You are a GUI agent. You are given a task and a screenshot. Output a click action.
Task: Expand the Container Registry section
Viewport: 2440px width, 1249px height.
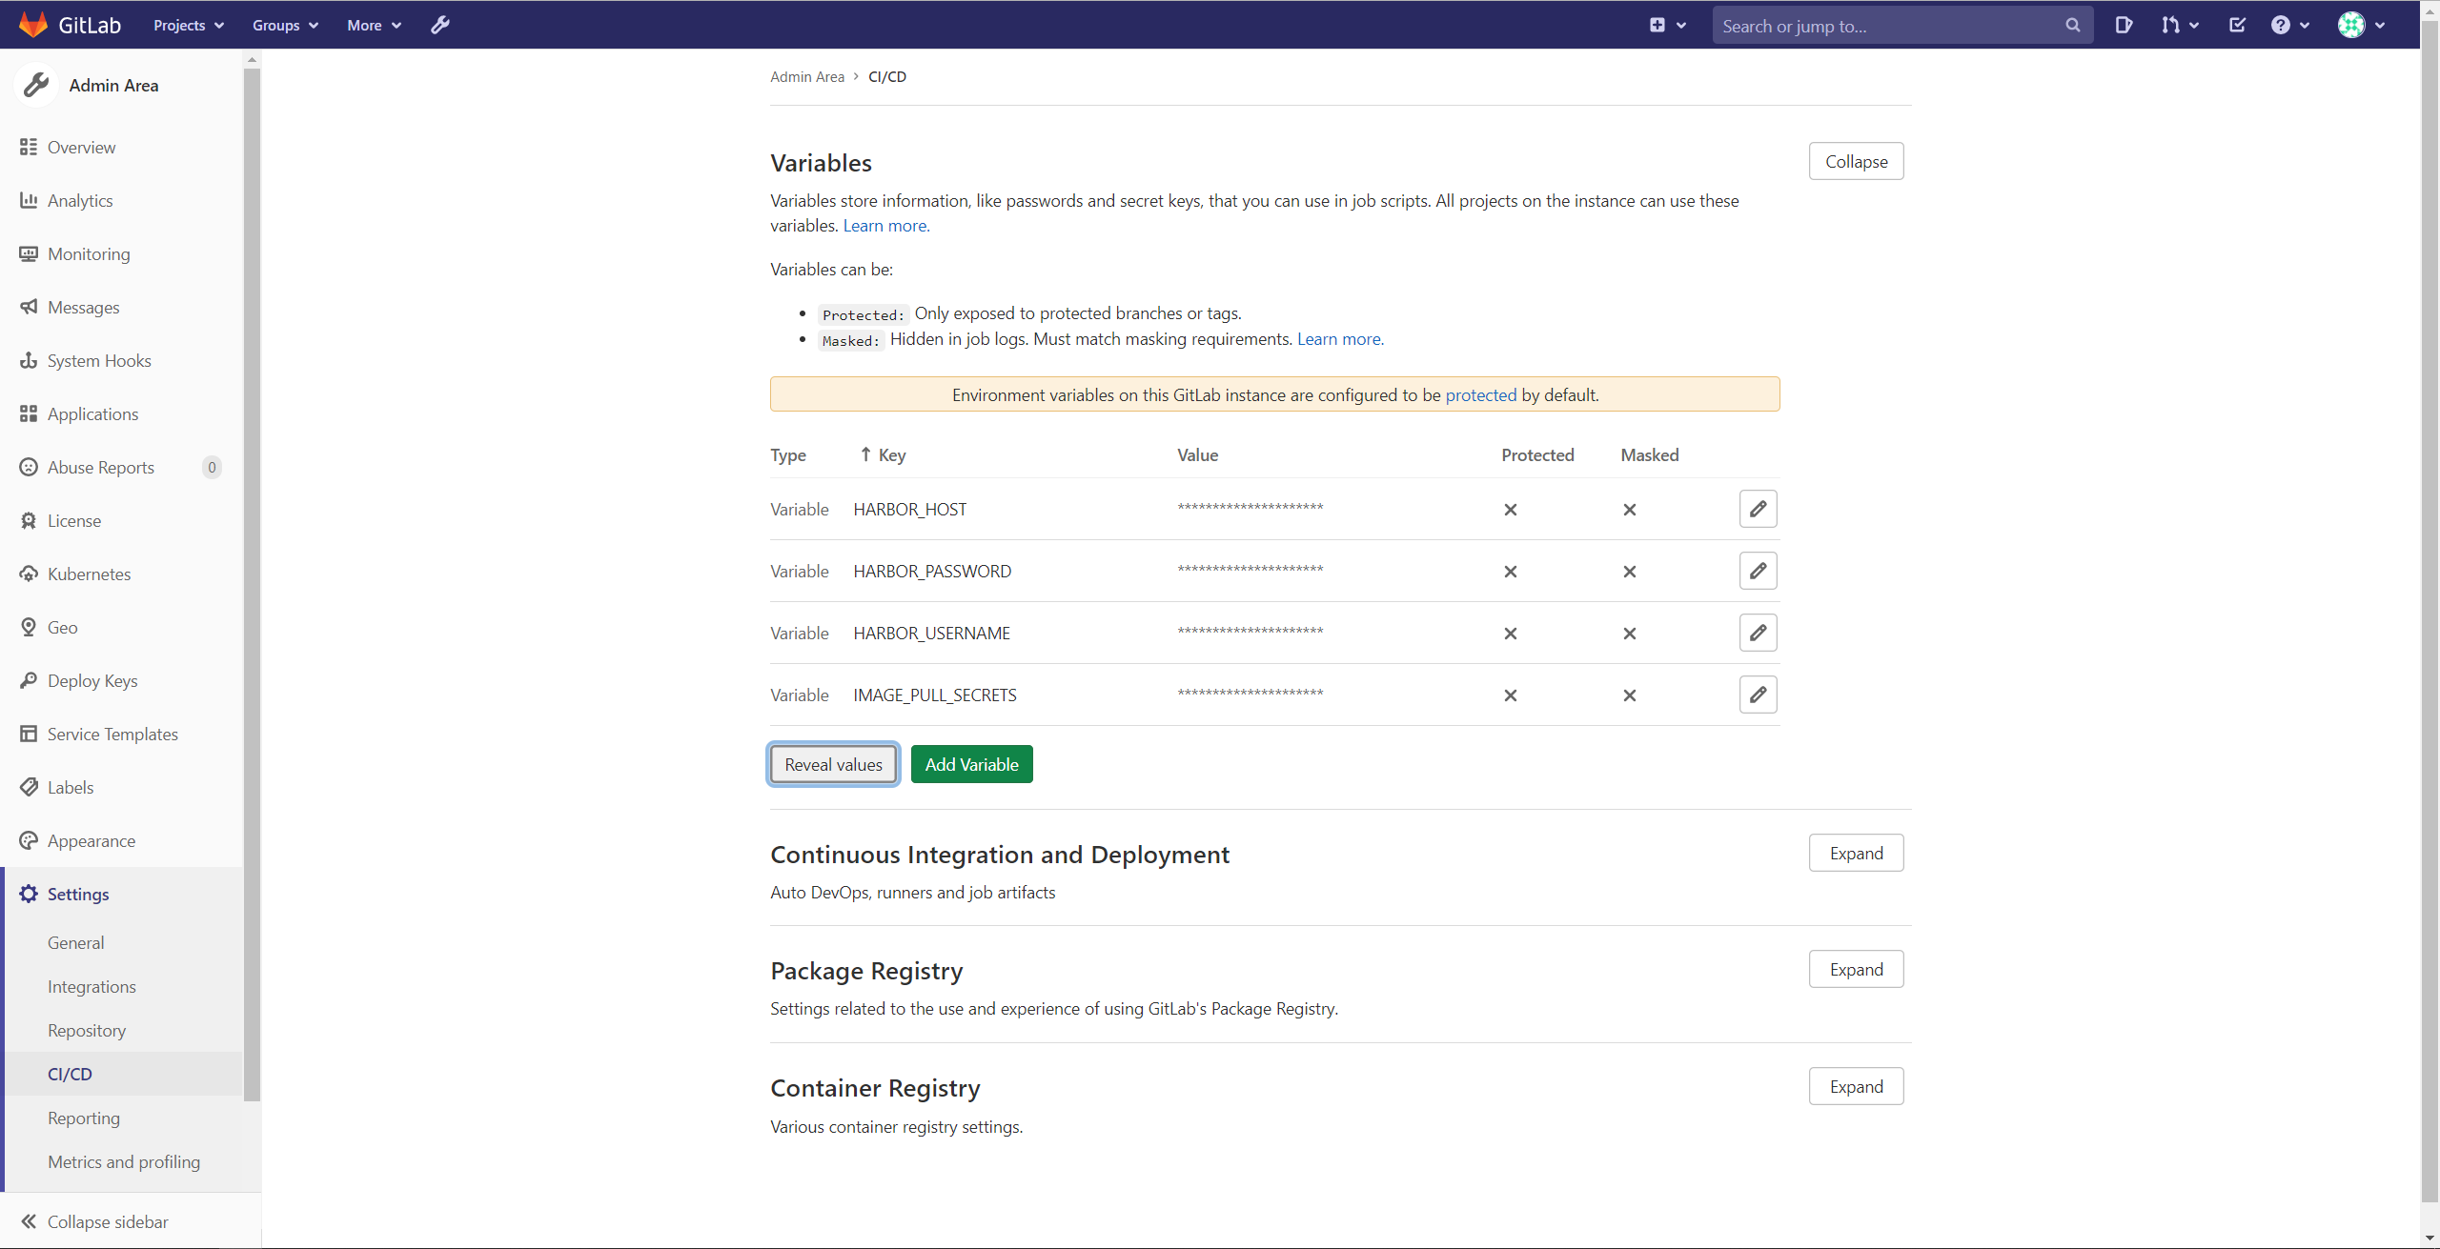click(1855, 1086)
